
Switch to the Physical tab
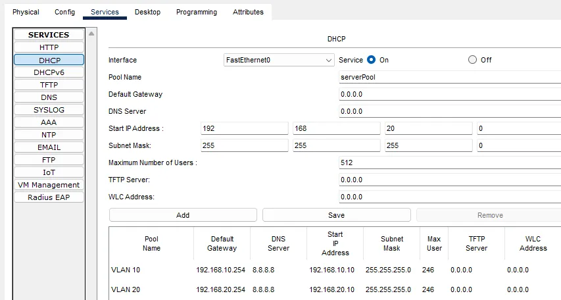[26, 12]
